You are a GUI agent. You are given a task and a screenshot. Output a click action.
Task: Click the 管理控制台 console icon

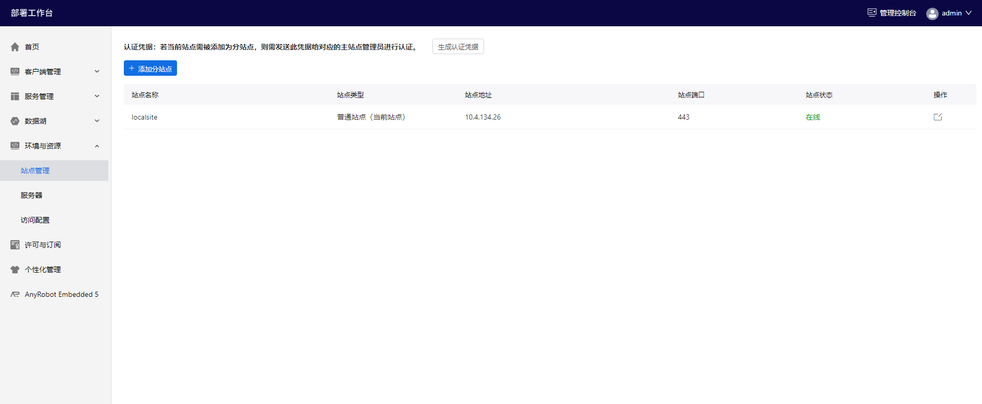(872, 13)
